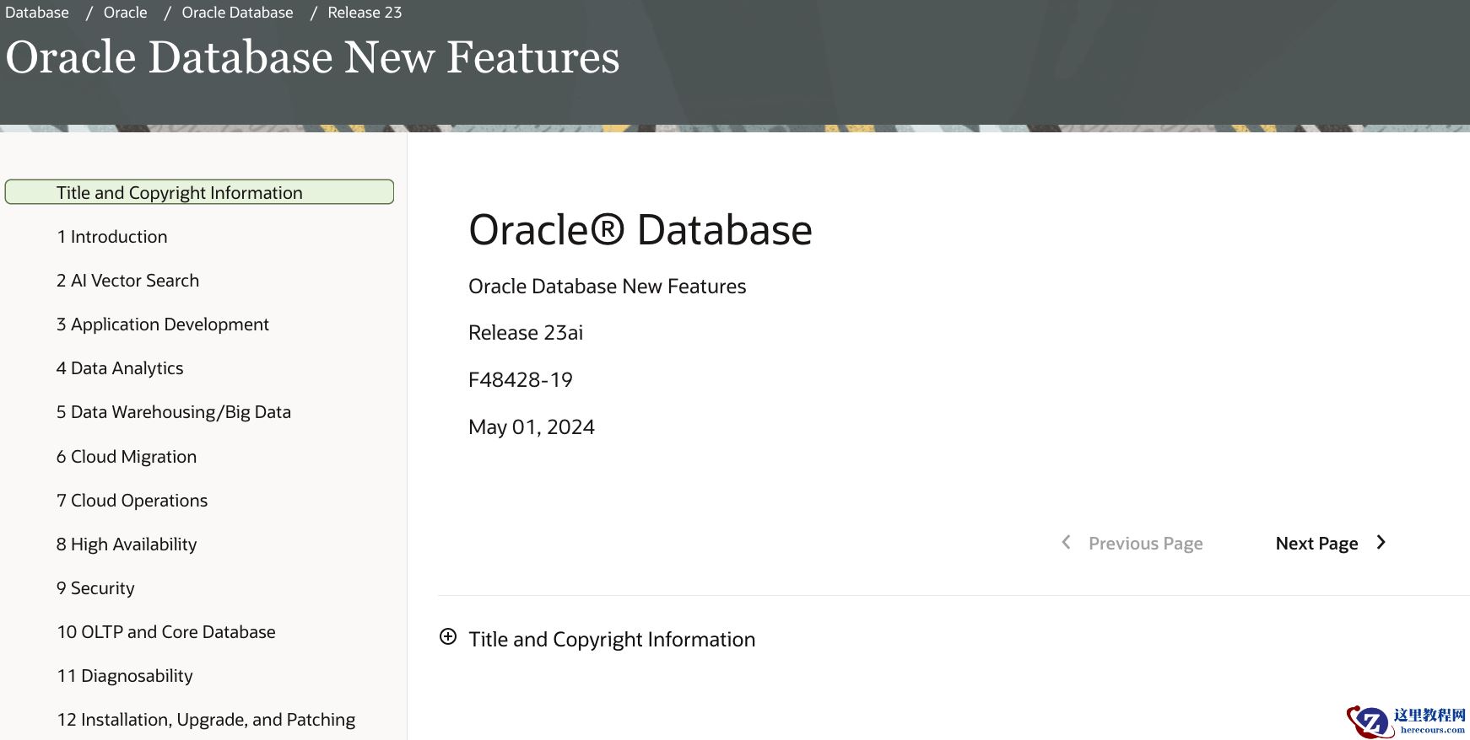Select chapter 4 Data Analytics
The height and width of the screenshot is (740, 1470).
(x=120, y=368)
